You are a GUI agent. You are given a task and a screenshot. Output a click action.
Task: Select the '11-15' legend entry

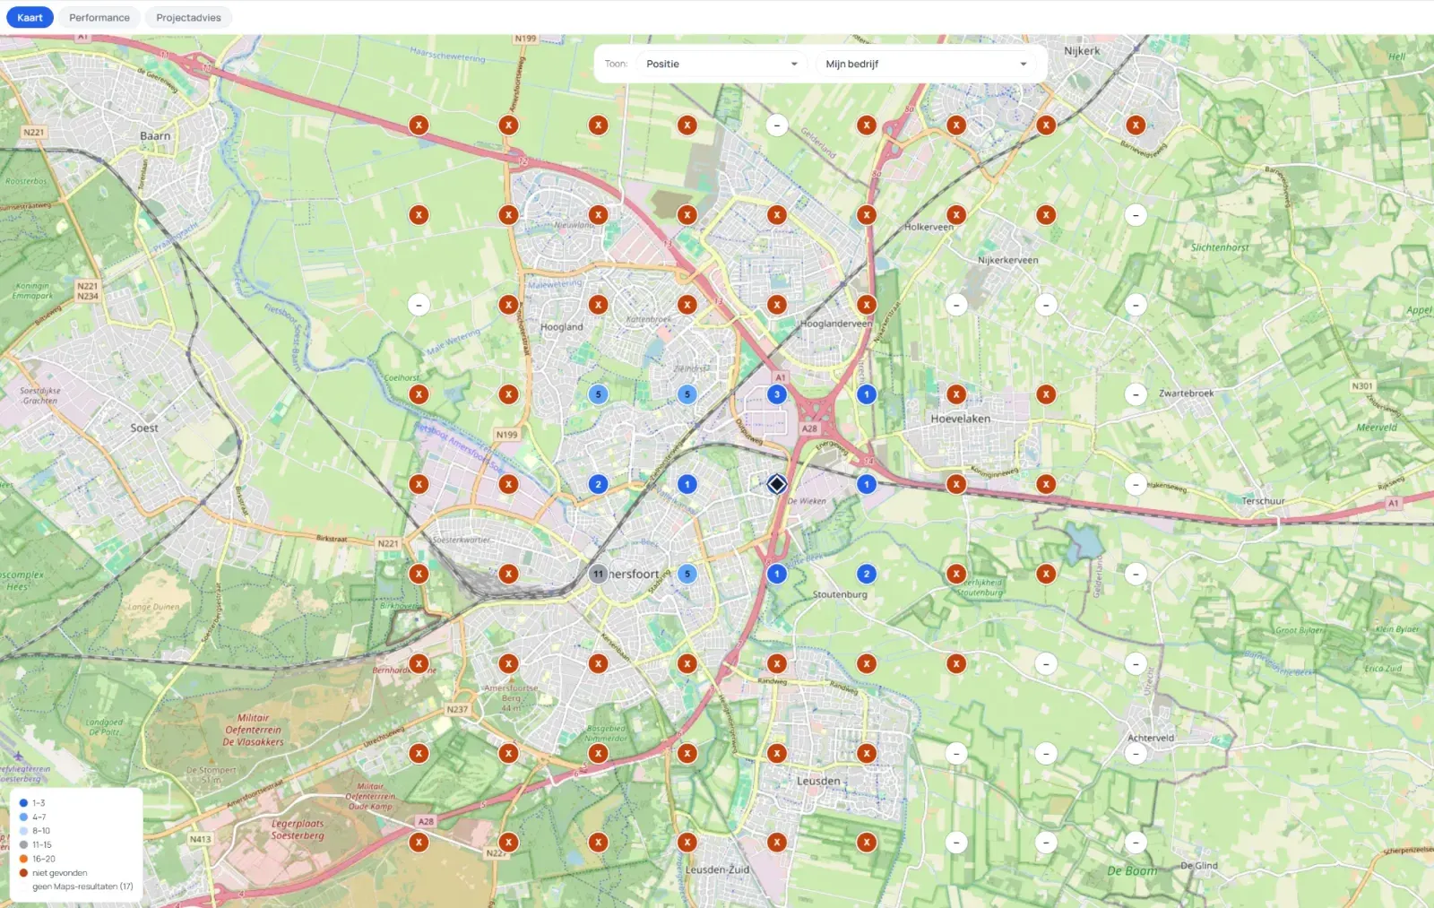36,844
